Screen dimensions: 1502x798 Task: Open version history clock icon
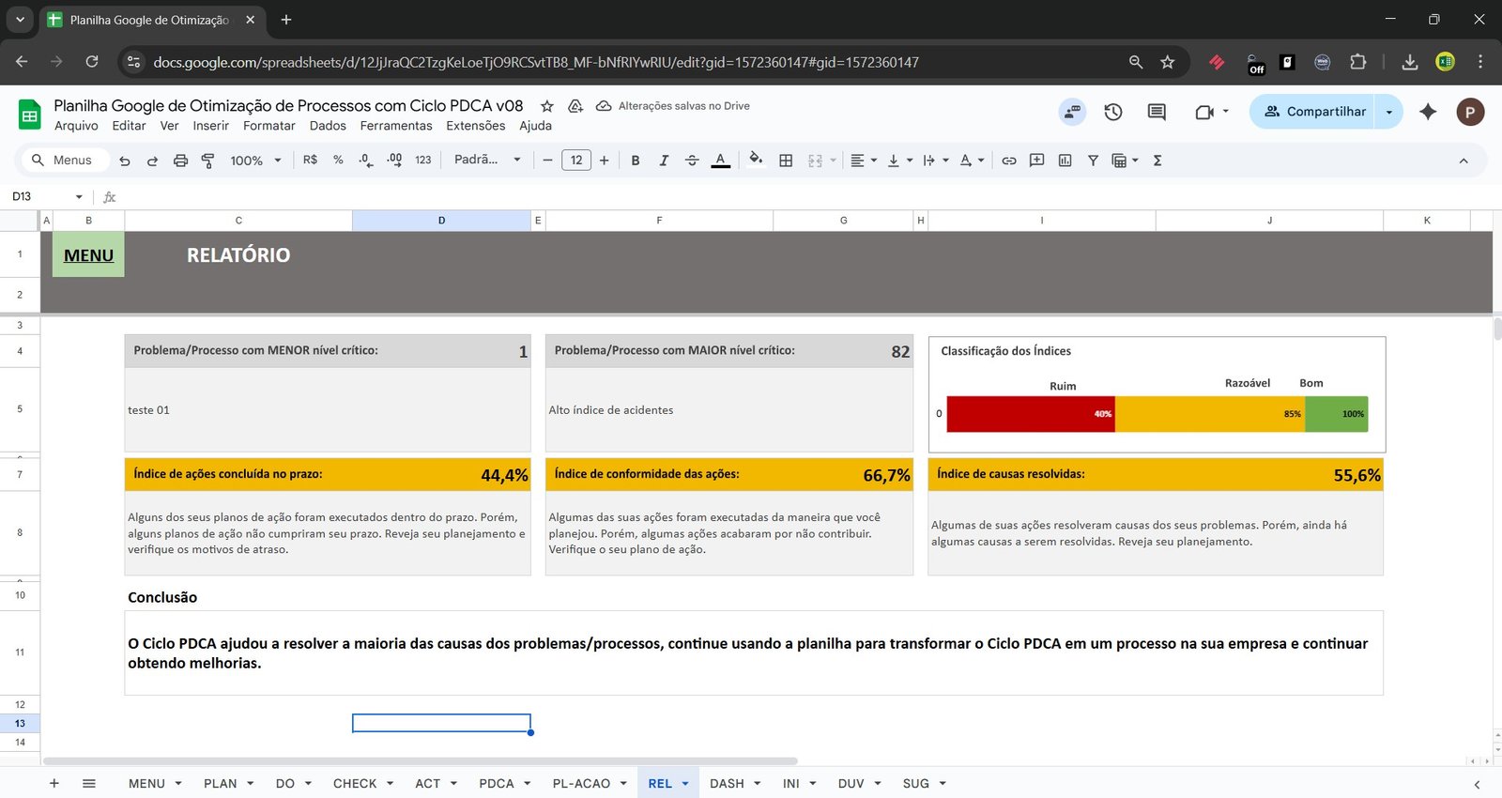click(x=1113, y=112)
